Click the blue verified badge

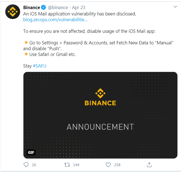coord(44,7)
